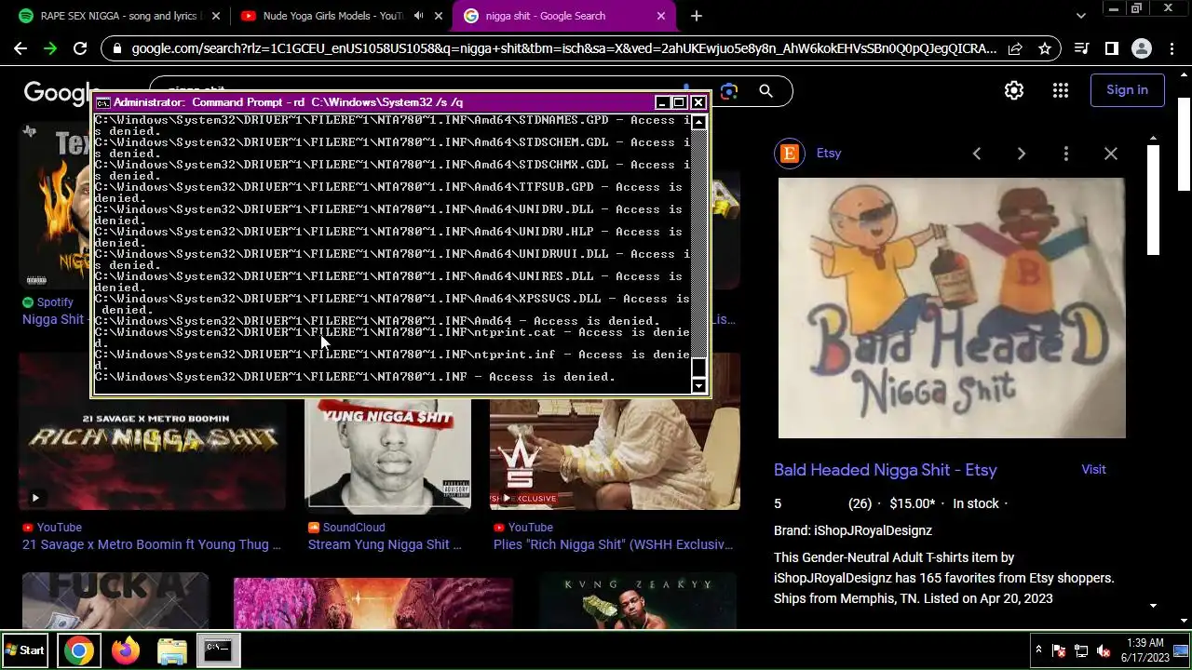Open the SoundCloud stream result link
The width and height of the screenshot is (1192, 670).
pyautogui.click(x=385, y=545)
